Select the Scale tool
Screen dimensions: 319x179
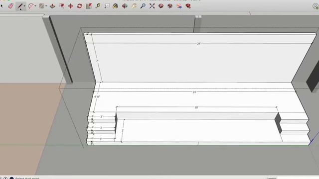[x=89, y=6]
